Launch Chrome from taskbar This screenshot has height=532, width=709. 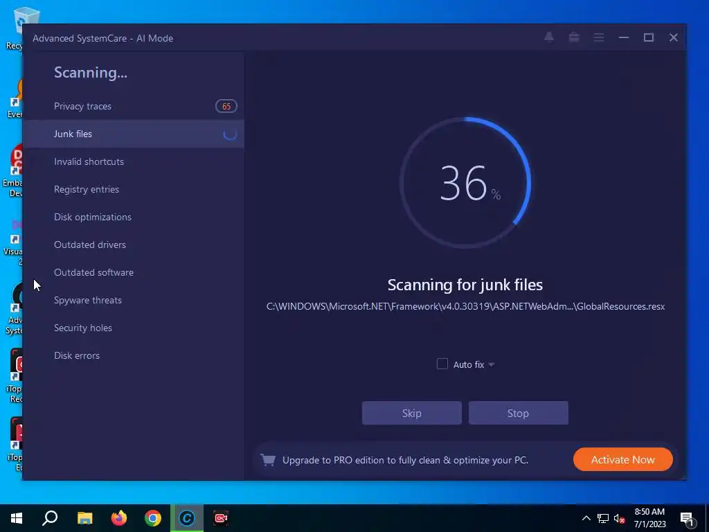(x=153, y=518)
